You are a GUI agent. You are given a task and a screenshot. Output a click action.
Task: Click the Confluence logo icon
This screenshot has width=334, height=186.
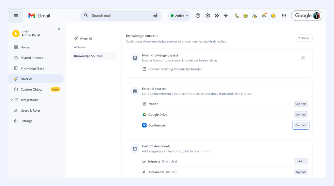pyautogui.click(x=144, y=125)
